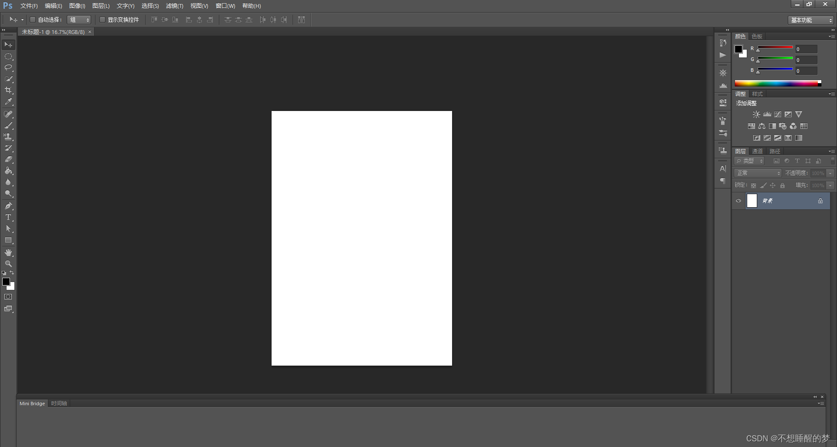
Task: Toggle lock all for layer
Action: coord(783,185)
